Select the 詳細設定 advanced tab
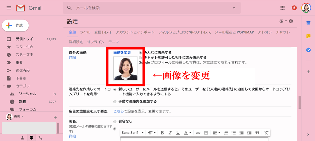The height and width of the screenshot is (141, 315). click(x=76, y=42)
